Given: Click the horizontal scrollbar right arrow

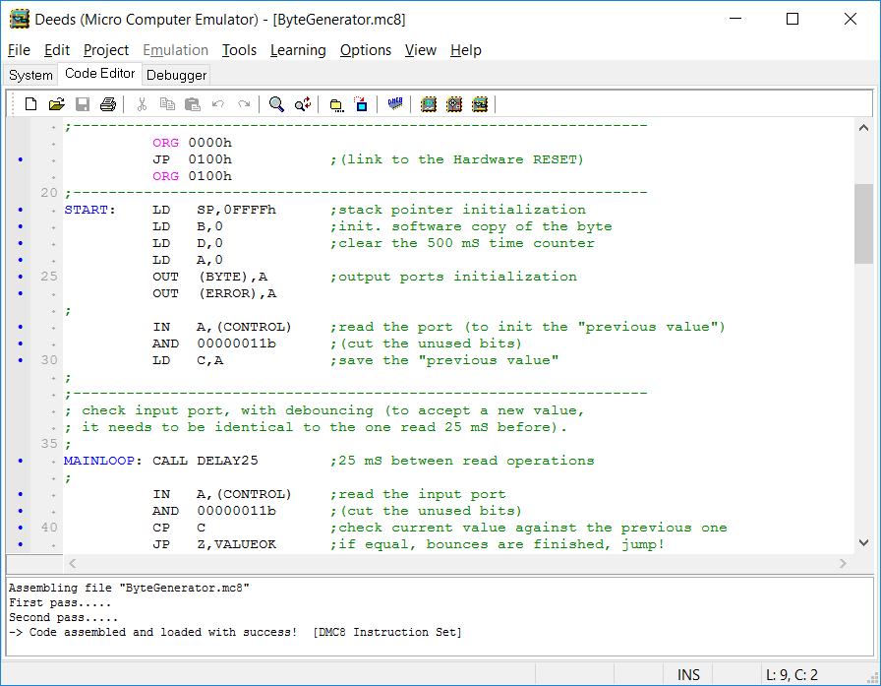Looking at the screenshot, I should [843, 563].
